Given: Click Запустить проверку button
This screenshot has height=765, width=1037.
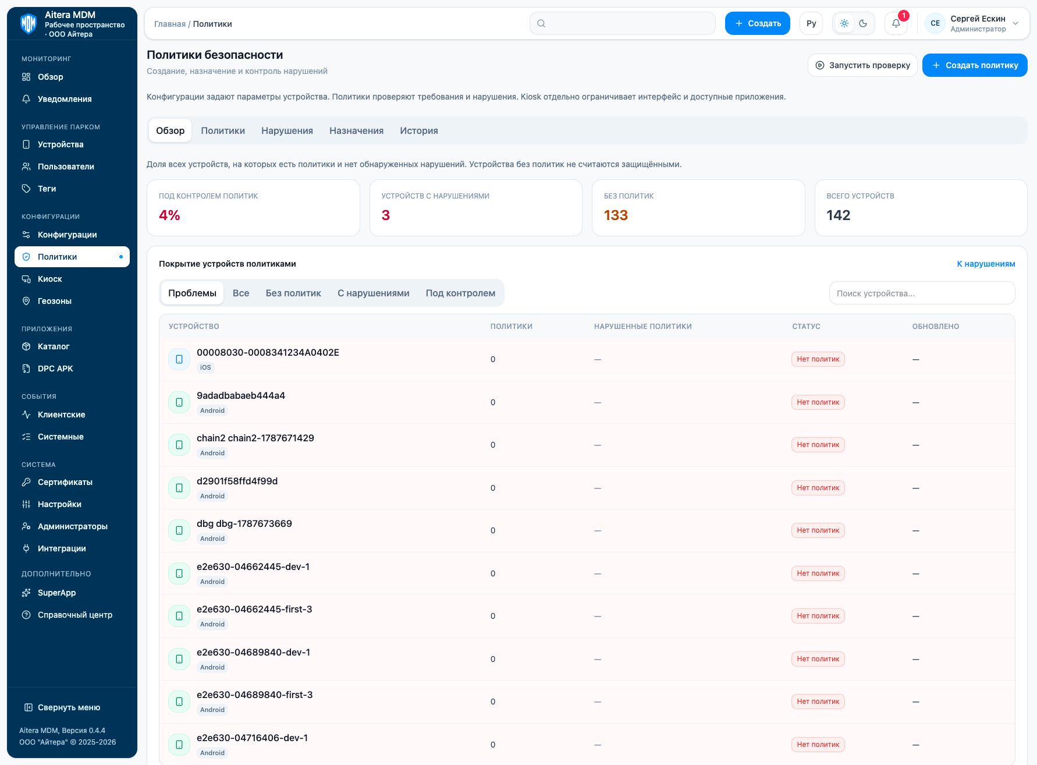Looking at the screenshot, I should click(862, 65).
